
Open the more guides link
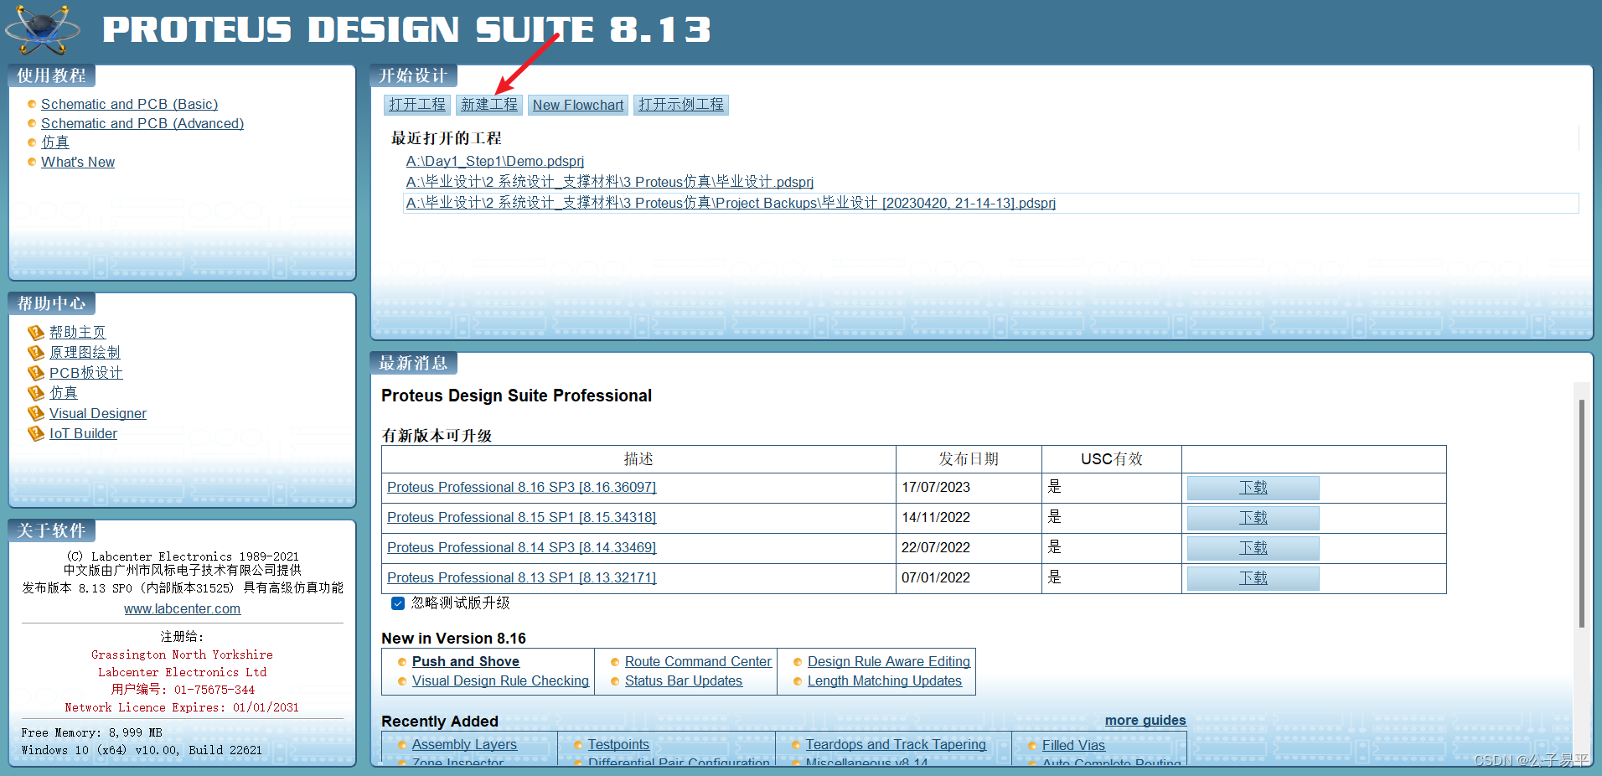pos(1145,721)
